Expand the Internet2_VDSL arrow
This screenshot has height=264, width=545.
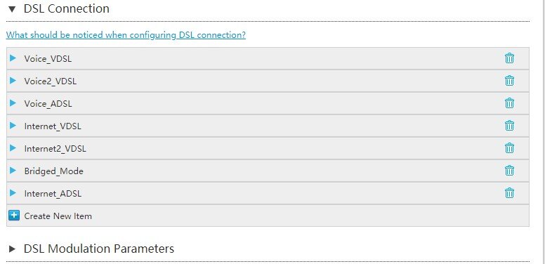click(x=13, y=148)
